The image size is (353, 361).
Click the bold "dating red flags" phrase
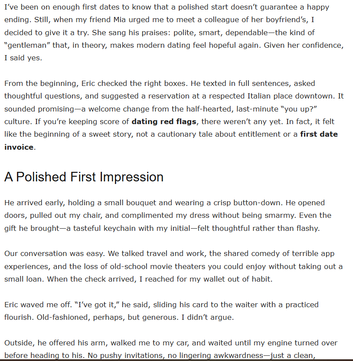(x=164, y=121)
